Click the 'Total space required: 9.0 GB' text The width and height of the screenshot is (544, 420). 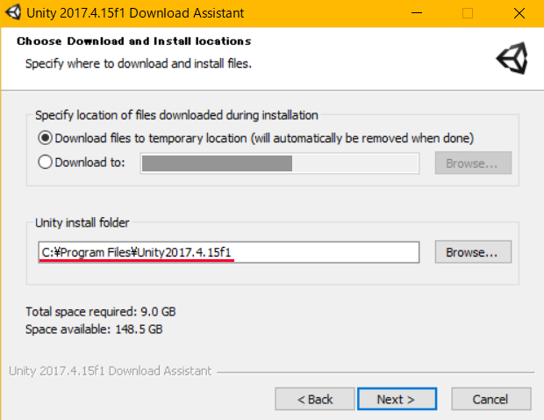pyautogui.click(x=101, y=312)
